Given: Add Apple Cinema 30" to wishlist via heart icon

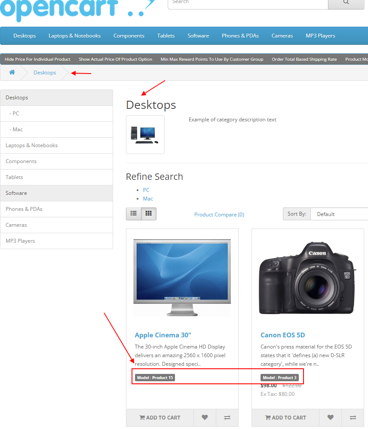Looking at the screenshot, I should coord(205,417).
